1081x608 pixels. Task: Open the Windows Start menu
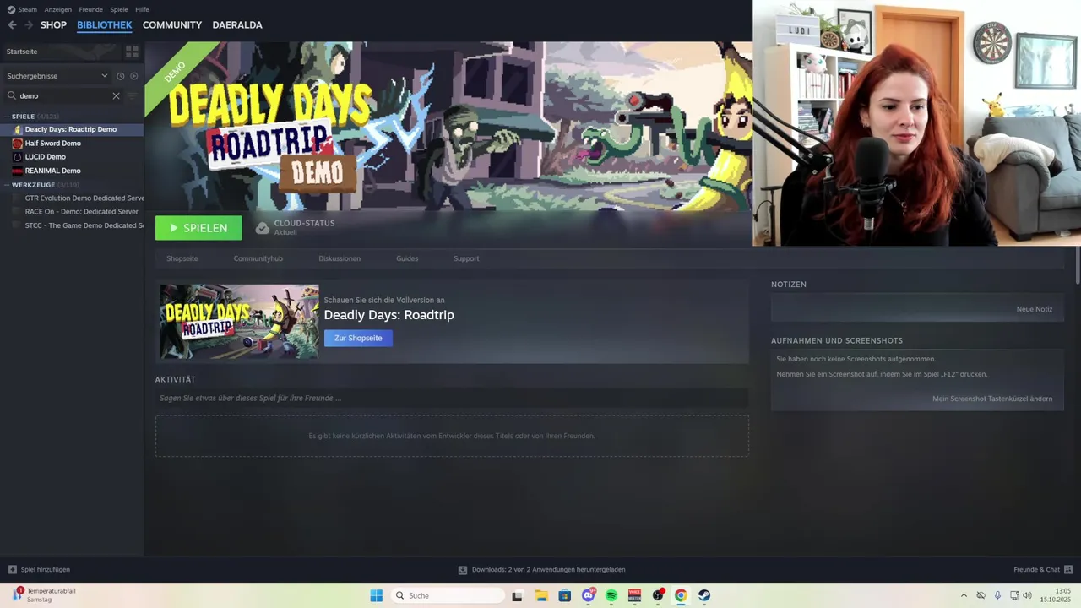(377, 595)
